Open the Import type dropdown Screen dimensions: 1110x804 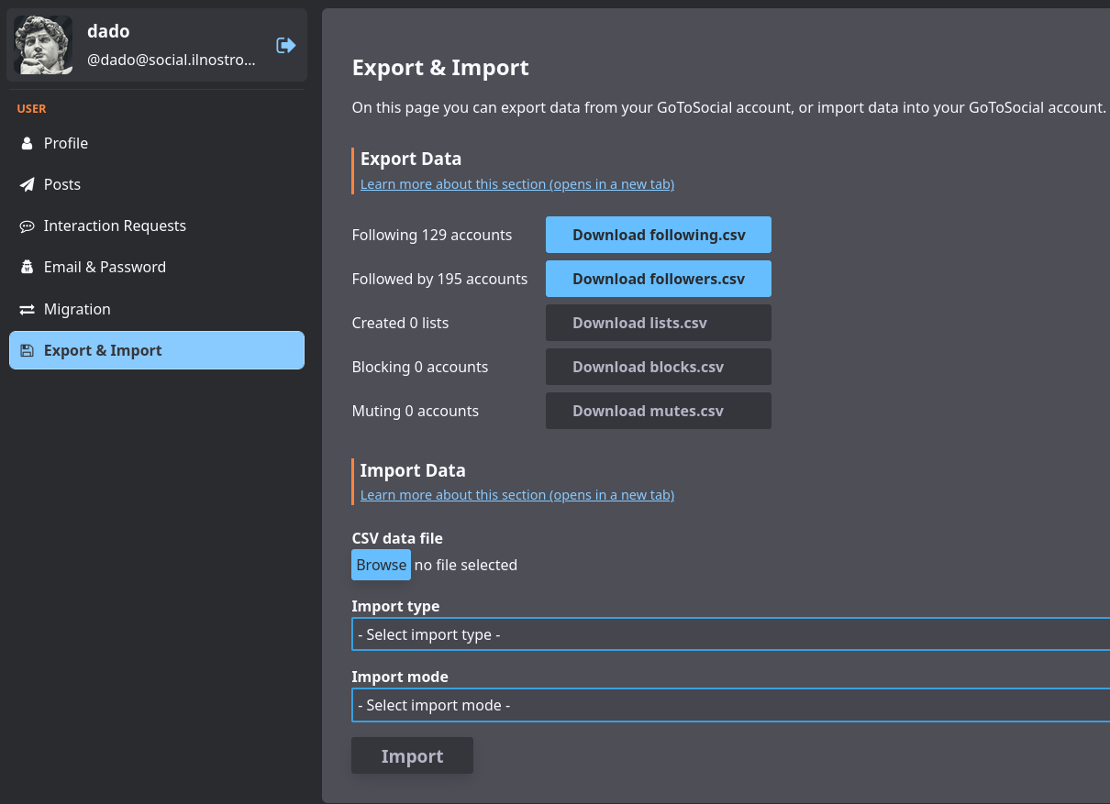click(x=729, y=634)
